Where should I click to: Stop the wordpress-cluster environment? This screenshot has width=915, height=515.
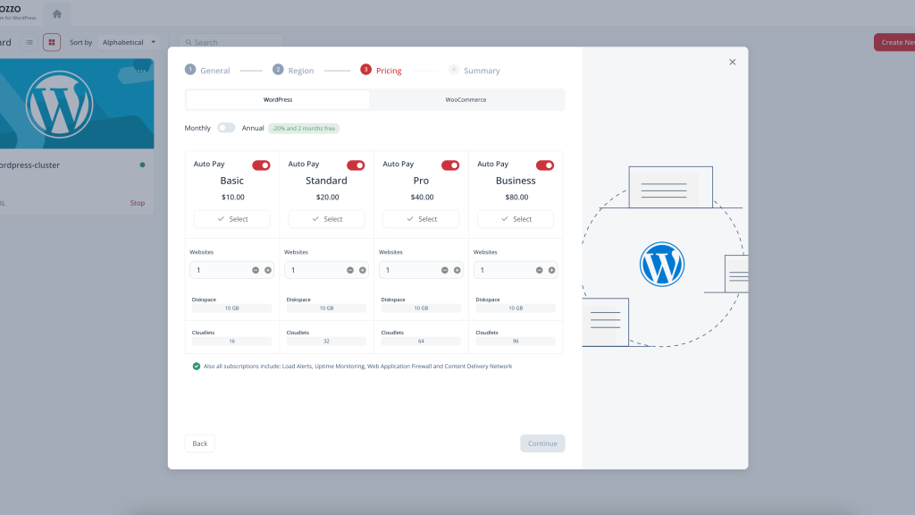pos(137,203)
